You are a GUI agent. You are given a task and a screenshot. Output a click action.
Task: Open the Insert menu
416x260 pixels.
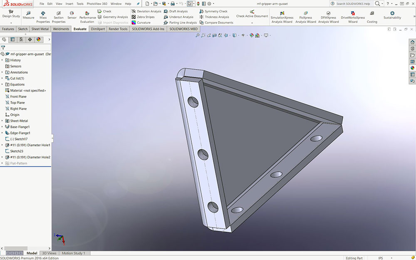69,4
